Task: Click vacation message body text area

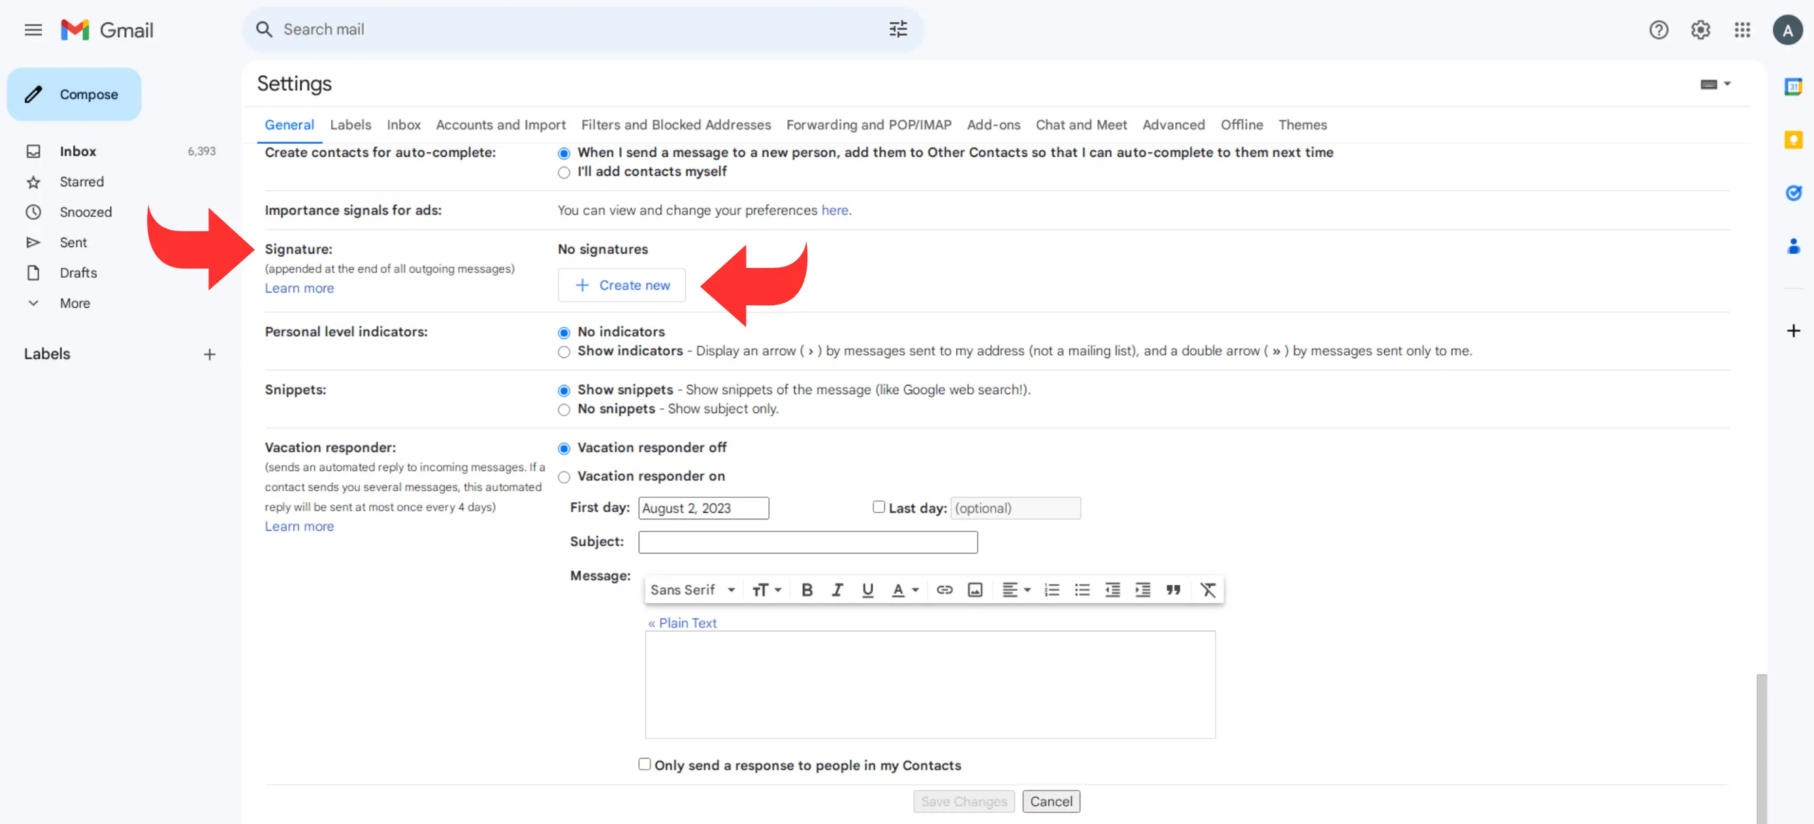Action: tap(930, 685)
